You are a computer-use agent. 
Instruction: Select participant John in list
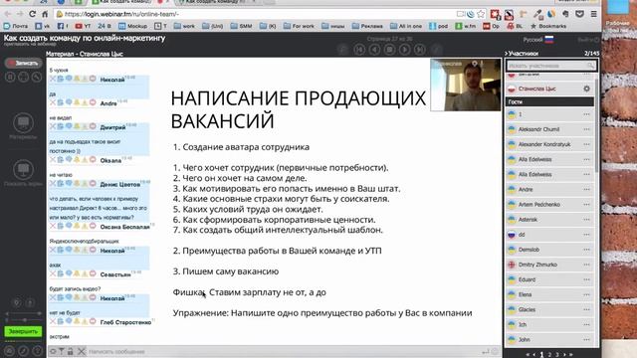pos(550,340)
